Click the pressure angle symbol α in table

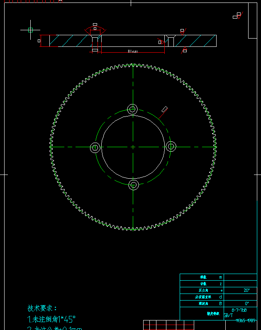coord(222,291)
